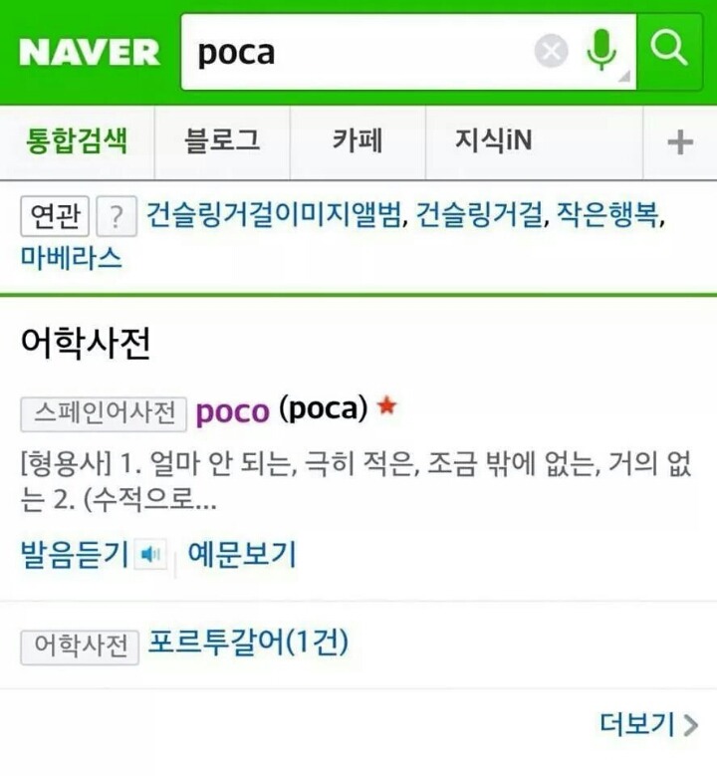Image resolution: width=717 pixels, height=776 pixels.
Task: Expand more tabs with plus icon
Action: 680,142
